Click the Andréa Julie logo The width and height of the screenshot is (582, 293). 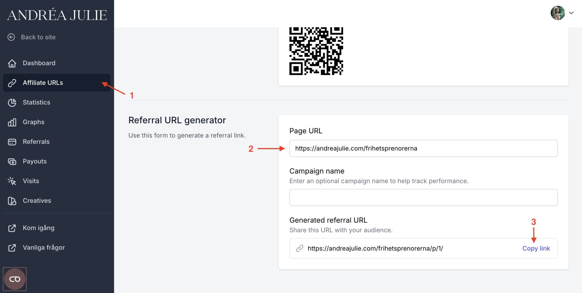57,15
